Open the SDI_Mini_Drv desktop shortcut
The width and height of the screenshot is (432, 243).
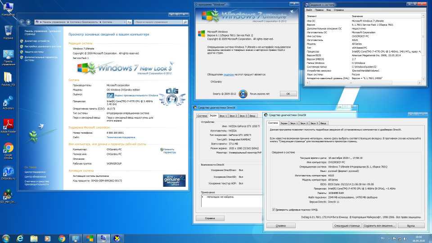[8, 196]
